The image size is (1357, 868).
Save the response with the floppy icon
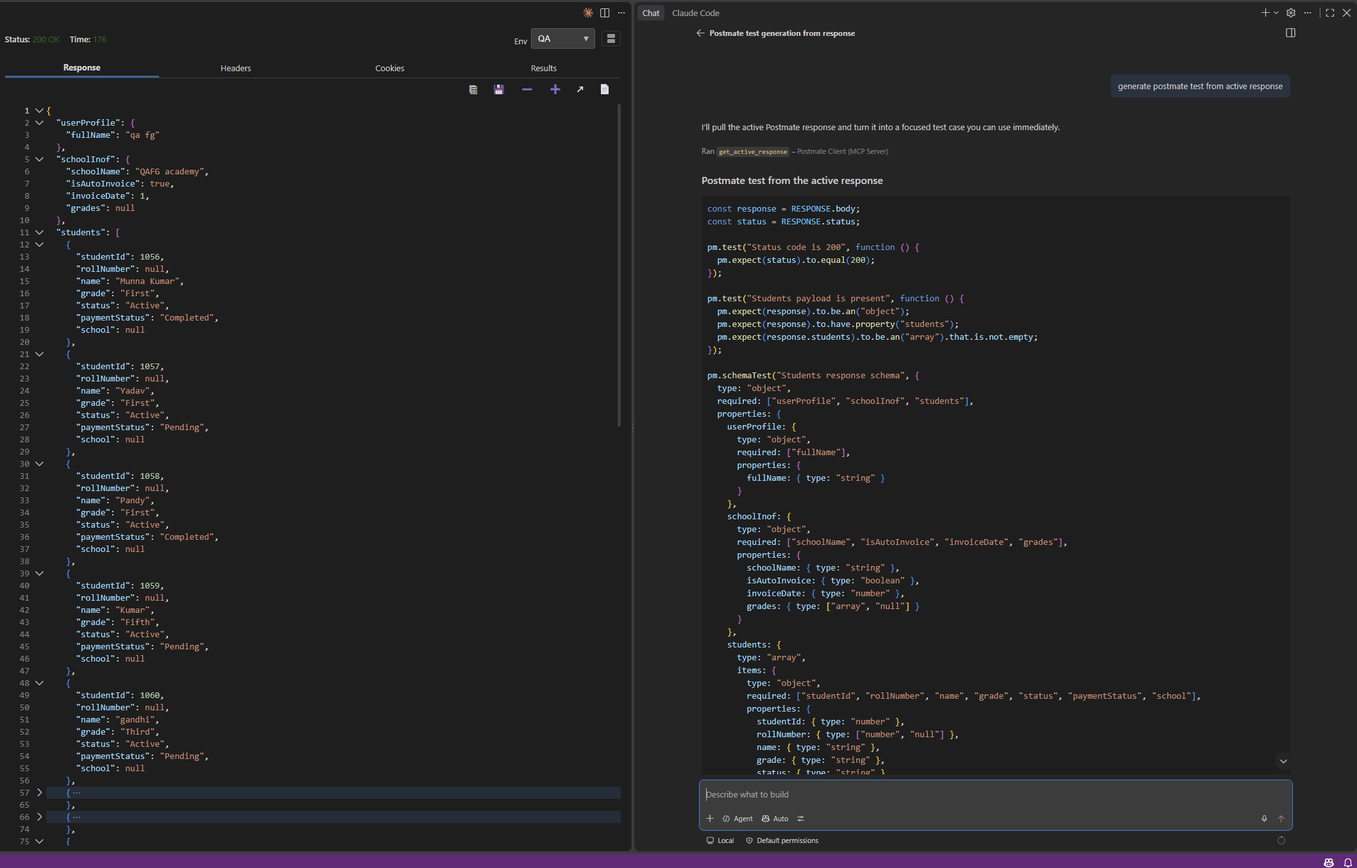[499, 90]
